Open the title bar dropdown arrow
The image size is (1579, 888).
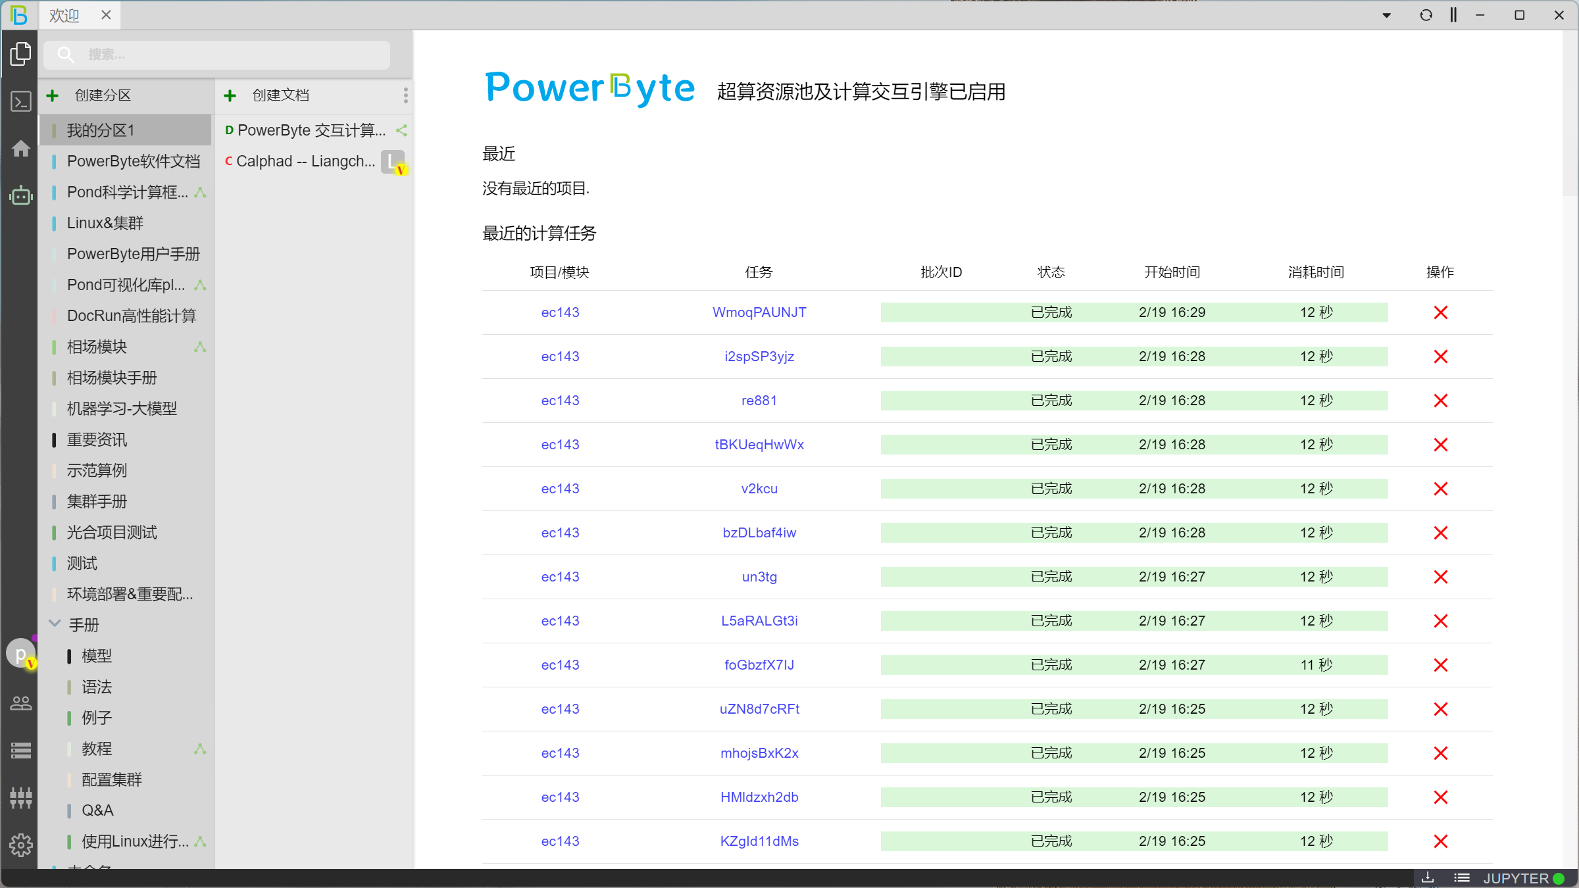[1386, 15]
